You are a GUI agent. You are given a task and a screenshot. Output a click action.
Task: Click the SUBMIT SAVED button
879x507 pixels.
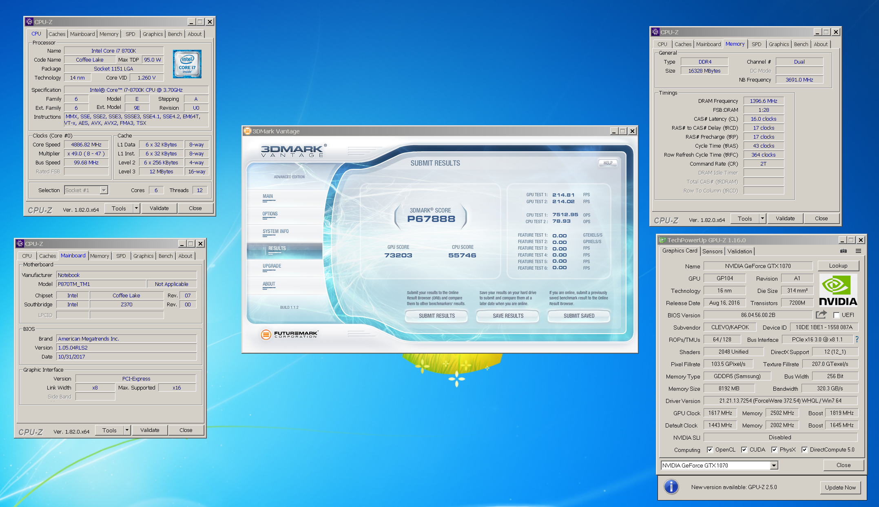pyautogui.click(x=579, y=316)
